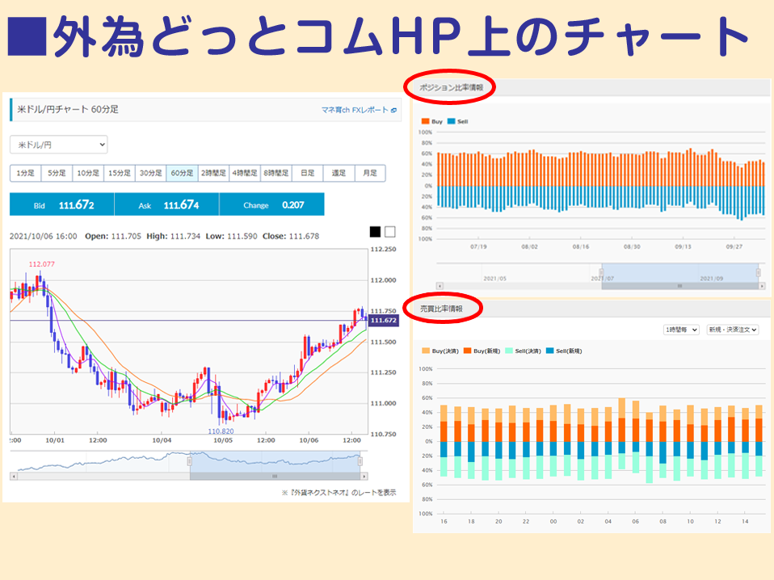Click USD/JPY chart navigator scrollbar thumb
The height and width of the screenshot is (580, 774).
275,477
